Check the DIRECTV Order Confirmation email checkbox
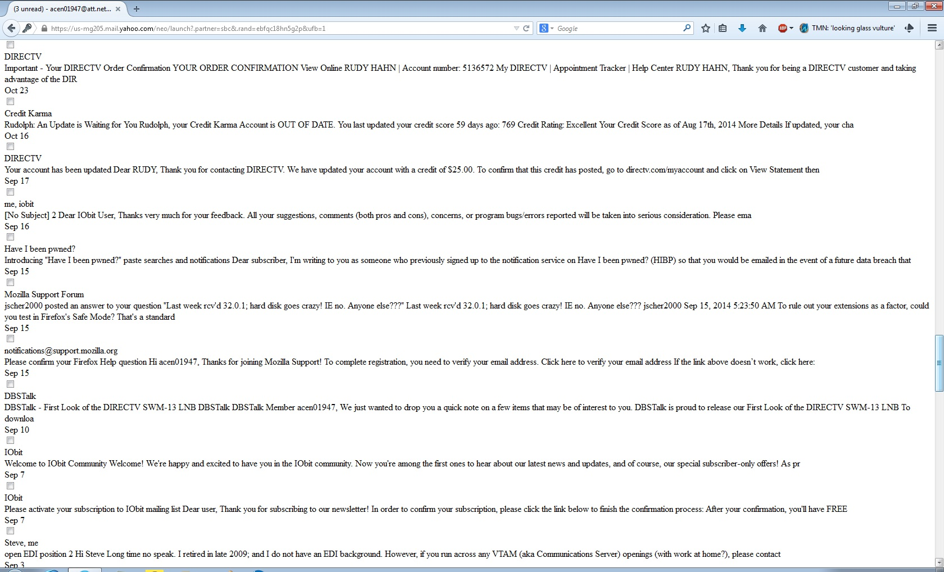This screenshot has height=572, width=944. click(10, 45)
